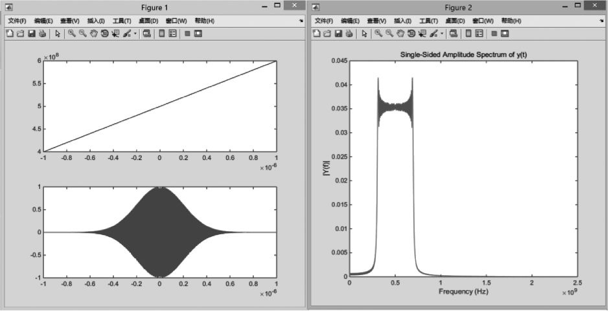Click Link Plot icon in Figure 2
The height and width of the screenshot is (312, 609).
454,34
